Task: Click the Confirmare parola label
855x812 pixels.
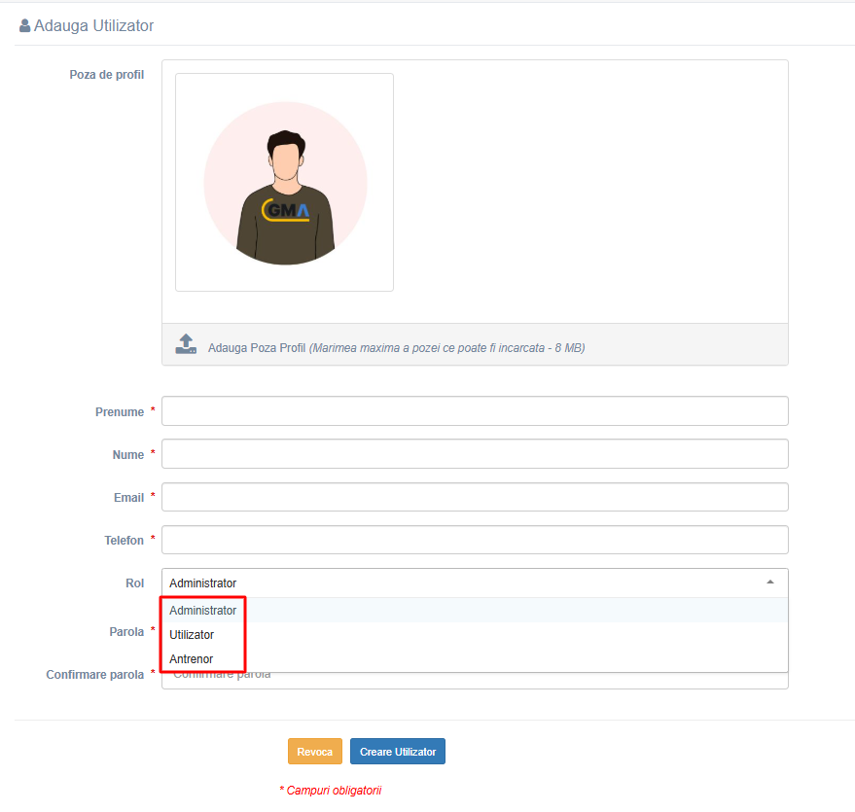Action: 95,675
